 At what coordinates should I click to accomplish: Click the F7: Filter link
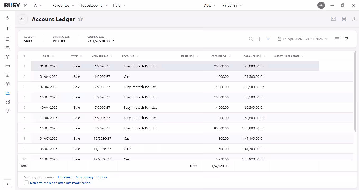(x=101, y=177)
